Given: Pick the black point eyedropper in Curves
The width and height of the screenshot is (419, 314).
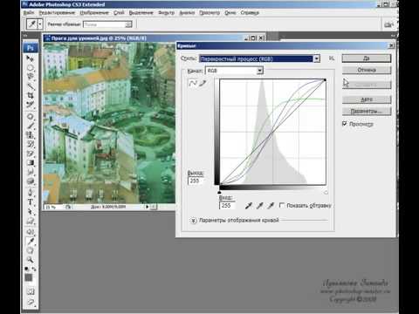Looking at the screenshot, I should (249, 206).
